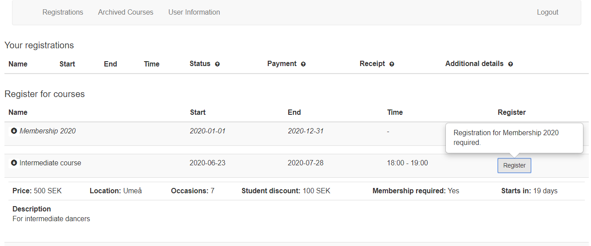Click the Status column header label

[200, 64]
